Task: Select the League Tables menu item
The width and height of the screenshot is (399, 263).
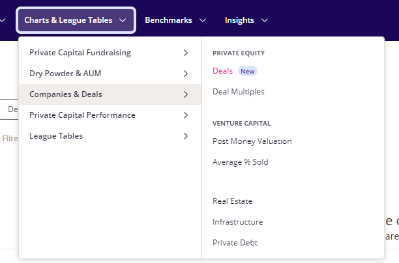Action: [56, 136]
